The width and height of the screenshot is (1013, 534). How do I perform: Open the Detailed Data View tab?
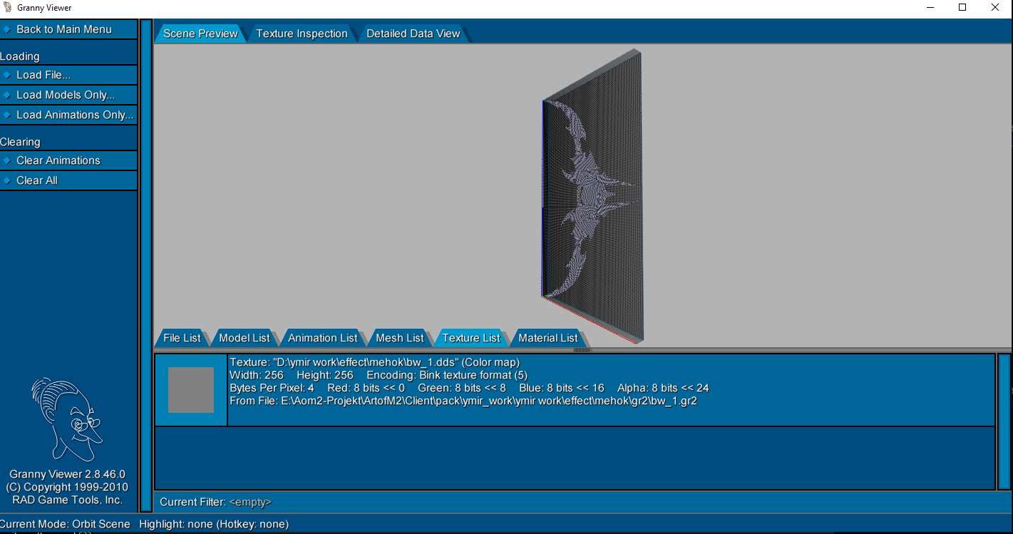[x=413, y=34]
